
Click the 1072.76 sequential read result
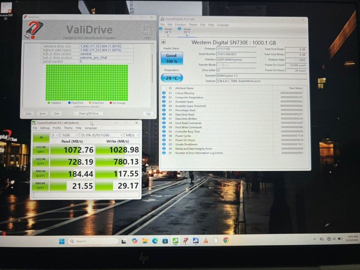click(x=72, y=150)
